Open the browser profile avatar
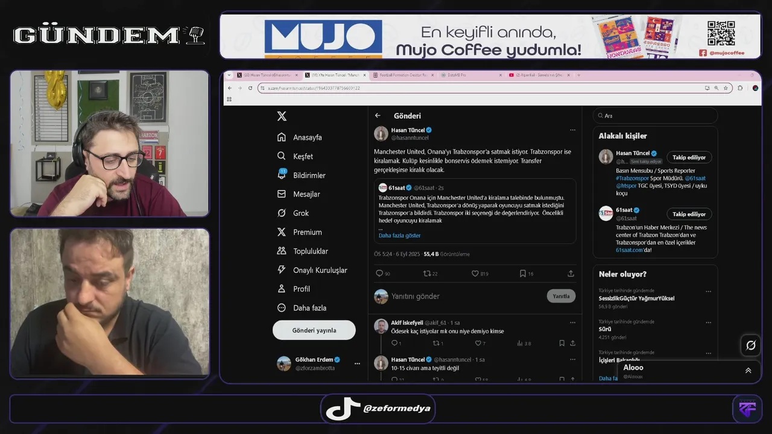This screenshot has height=434, width=772. pyautogui.click(x=755, y=88)
